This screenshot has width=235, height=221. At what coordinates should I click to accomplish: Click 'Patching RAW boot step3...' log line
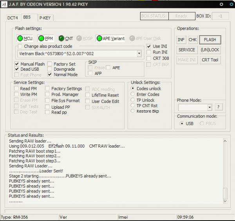click(34, 161)
